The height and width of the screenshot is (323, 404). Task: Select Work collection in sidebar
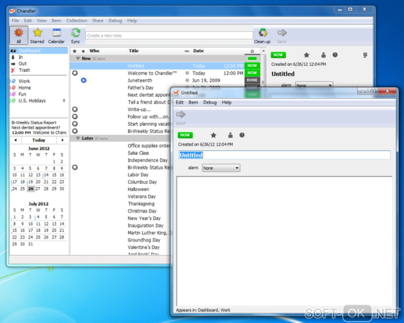39,81
